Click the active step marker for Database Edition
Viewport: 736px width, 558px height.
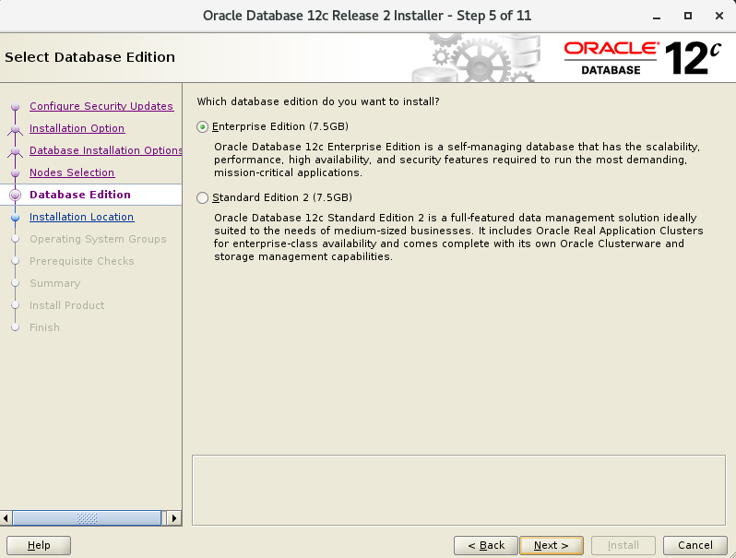pyautogui.click(x=15, y=195)
